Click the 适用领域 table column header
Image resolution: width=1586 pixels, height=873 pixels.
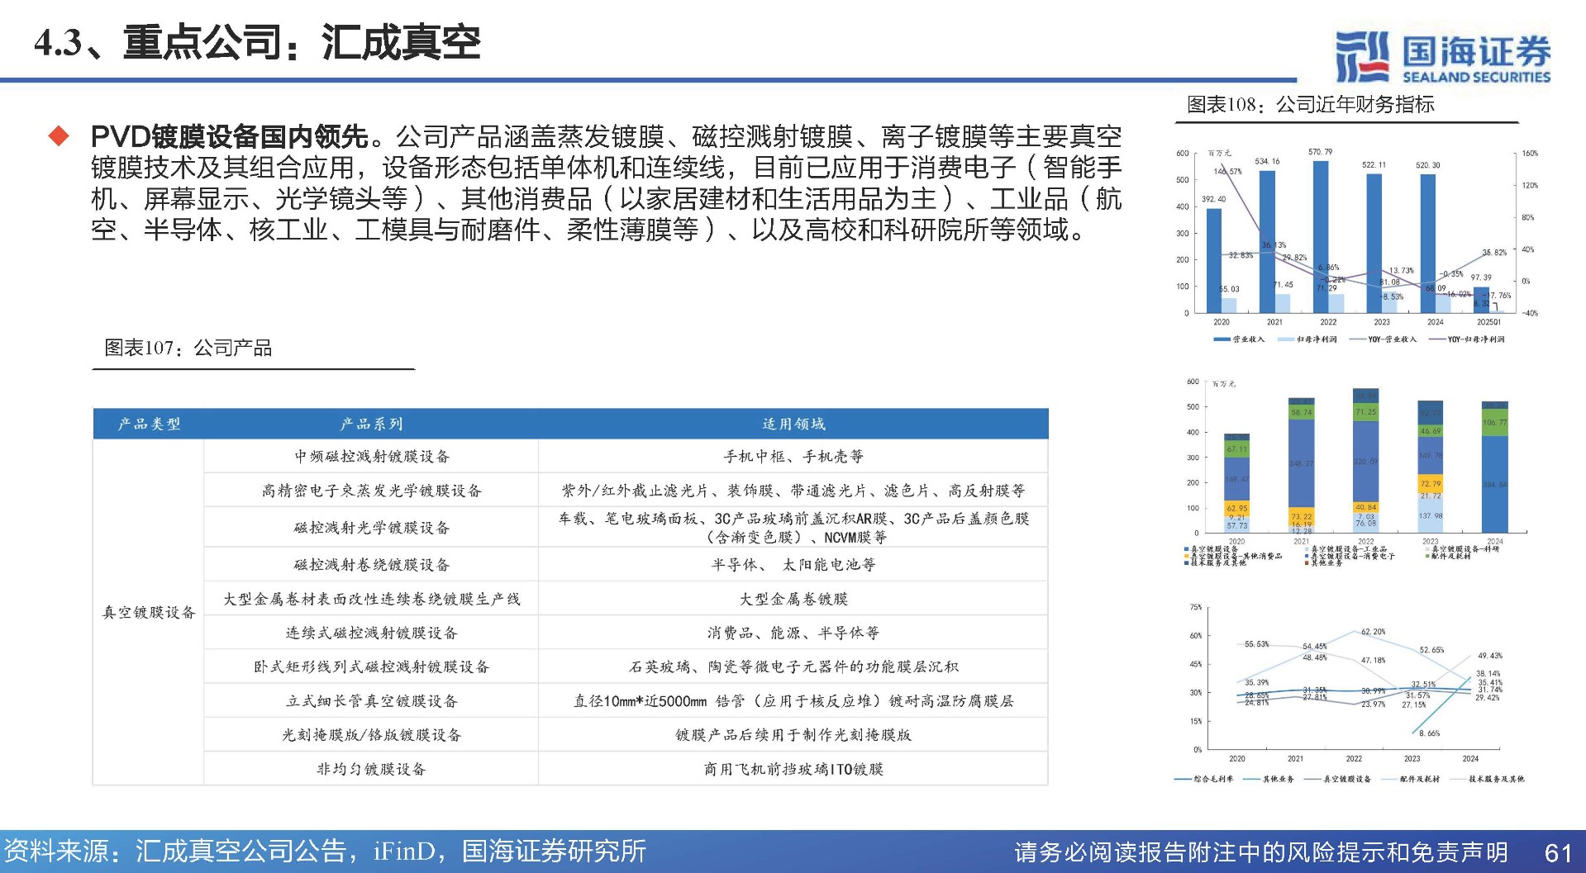[793, 424]
